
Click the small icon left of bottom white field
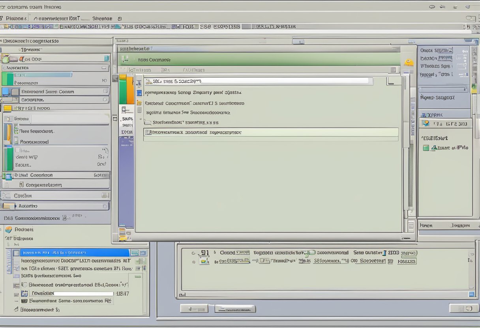point(24,294)
